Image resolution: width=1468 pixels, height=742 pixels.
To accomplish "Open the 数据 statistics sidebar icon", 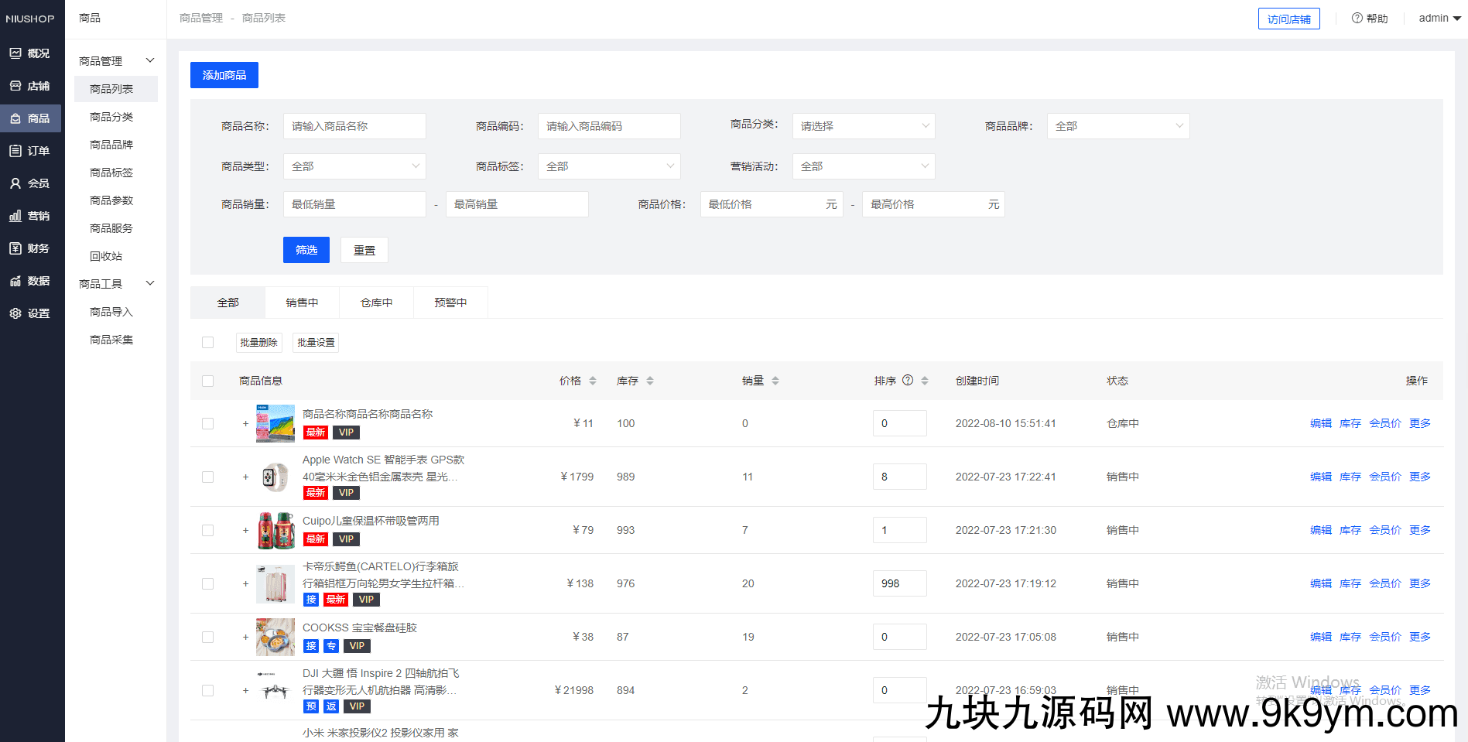I will pyautogui.click(x=15, y=281).
